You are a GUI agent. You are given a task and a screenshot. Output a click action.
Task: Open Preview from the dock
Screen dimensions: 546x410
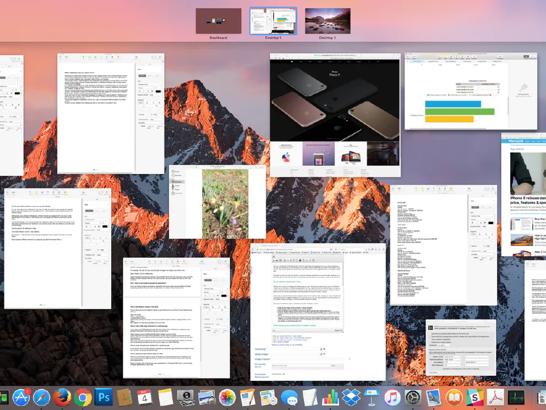[206, 397]
